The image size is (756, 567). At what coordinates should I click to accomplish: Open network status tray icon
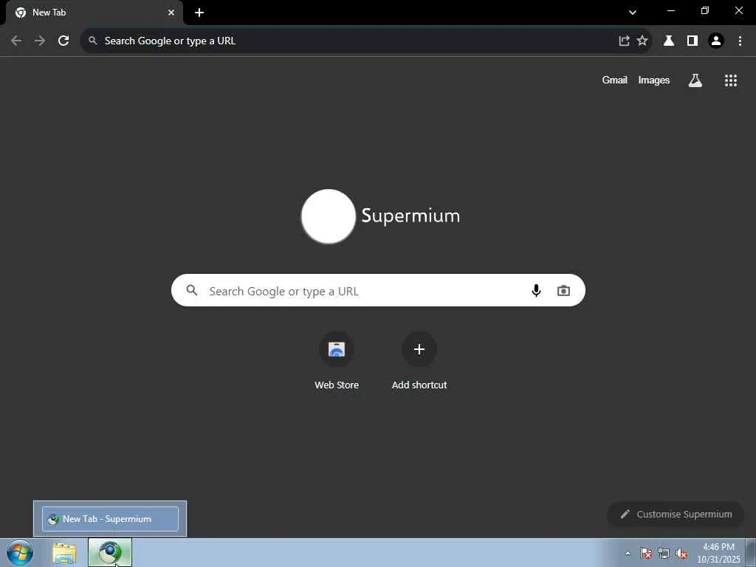pyautogui.click(x=664, y=554)
